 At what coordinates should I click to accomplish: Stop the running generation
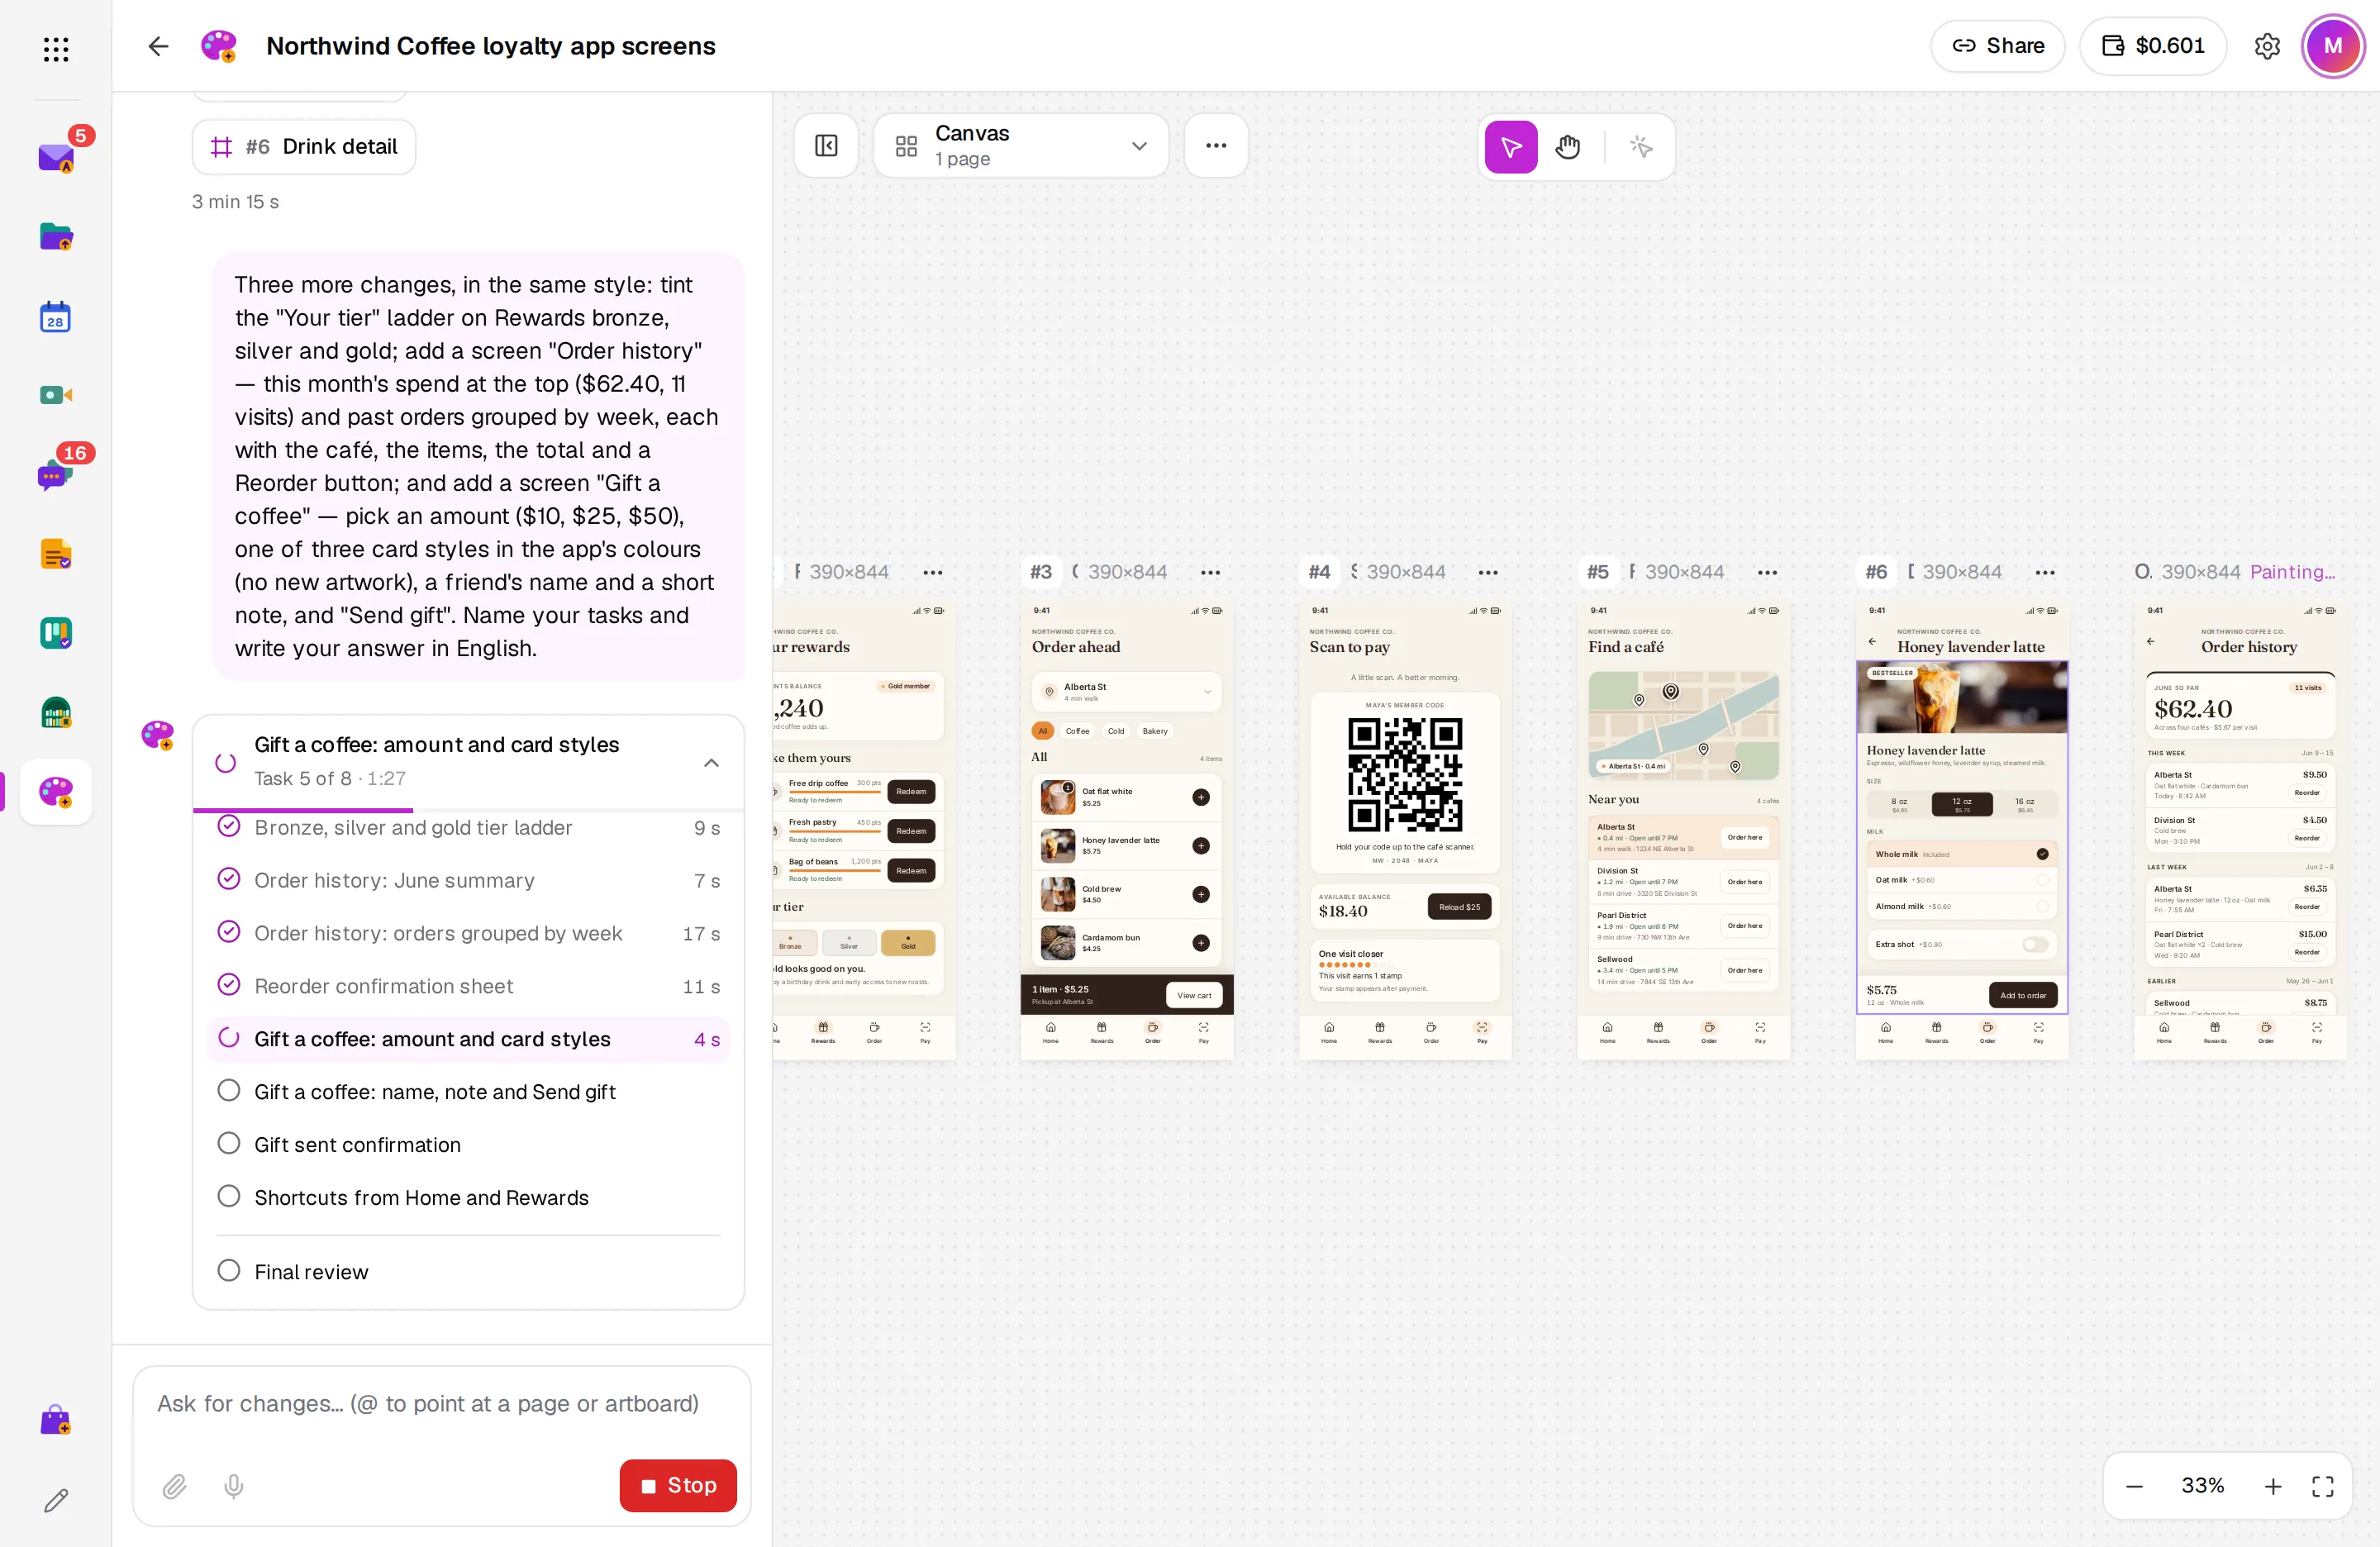click(678, 1486)
